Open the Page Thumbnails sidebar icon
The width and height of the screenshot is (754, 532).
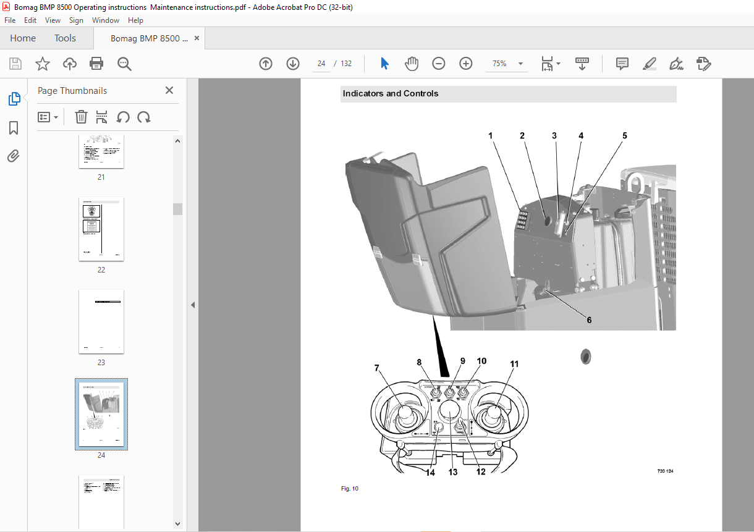tap(14, 99)
